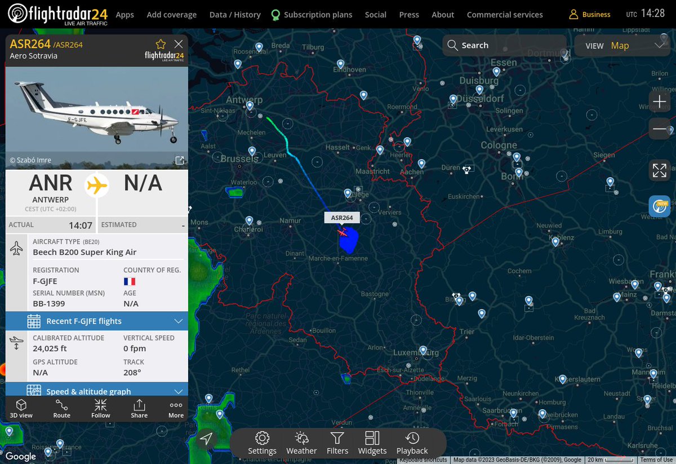
Task: Open flight Playback
Action: [412, 443]
